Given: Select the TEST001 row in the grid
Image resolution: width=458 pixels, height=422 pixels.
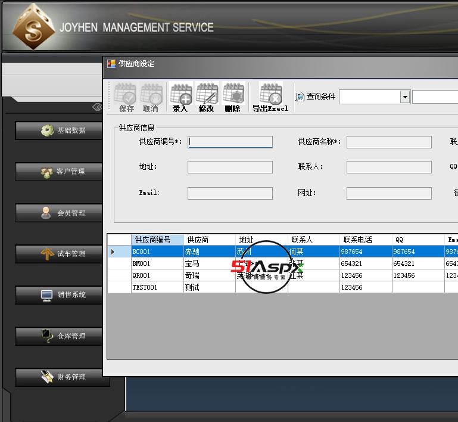Looking at the screenshot, I should pyautogui.click(x=157, y=287).
